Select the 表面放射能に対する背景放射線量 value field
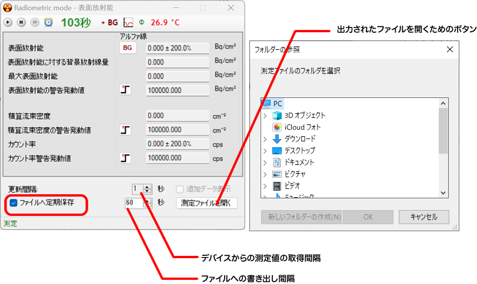Screen dimensions: 477x284 pos(178,62)
